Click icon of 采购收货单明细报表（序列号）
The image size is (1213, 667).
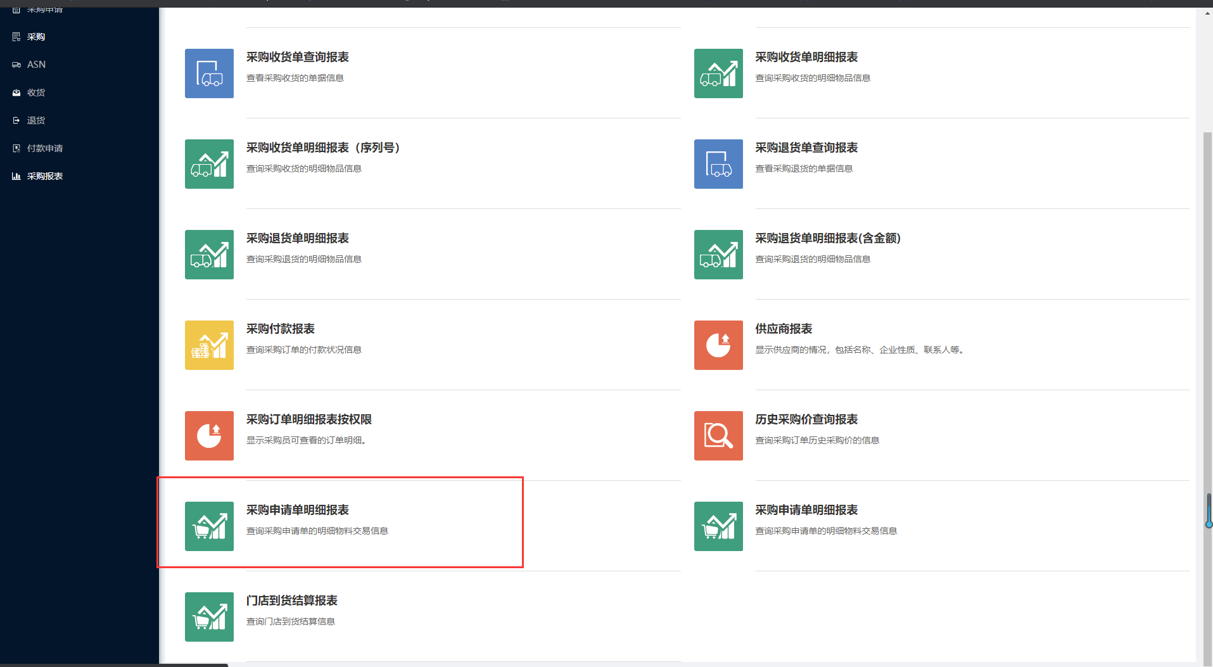[209, 164]
